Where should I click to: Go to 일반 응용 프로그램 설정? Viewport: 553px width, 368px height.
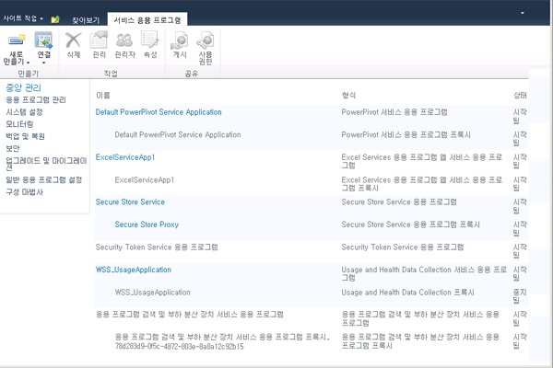point(43,179)
